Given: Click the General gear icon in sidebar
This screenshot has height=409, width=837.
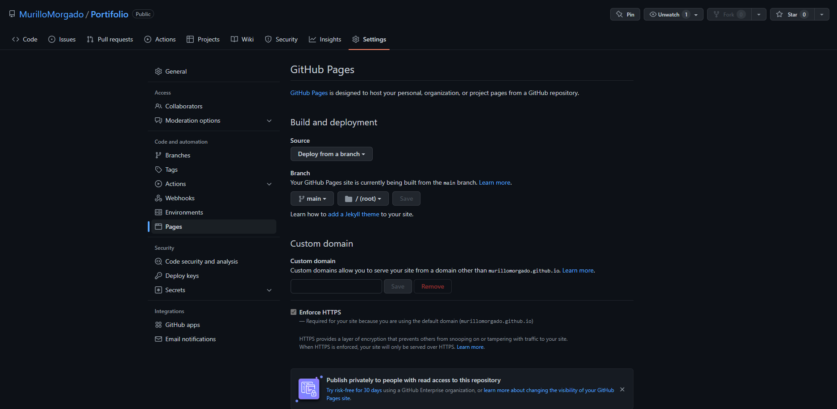Looking at the screenshot, I should click(x=158, y=71).
